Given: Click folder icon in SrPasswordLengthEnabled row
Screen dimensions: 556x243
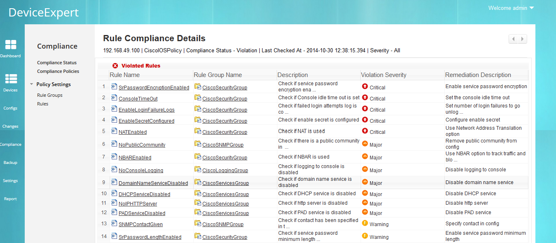Looking at the screenshot, I should click(198, 236).
